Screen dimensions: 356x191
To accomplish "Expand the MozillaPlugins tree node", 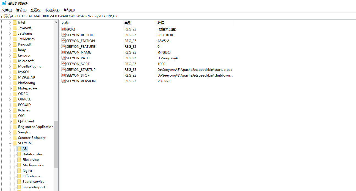I will [x=10, y=66].
